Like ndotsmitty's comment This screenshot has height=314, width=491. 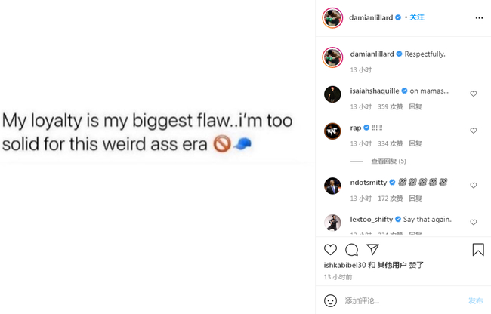click(x=474, y=186)
